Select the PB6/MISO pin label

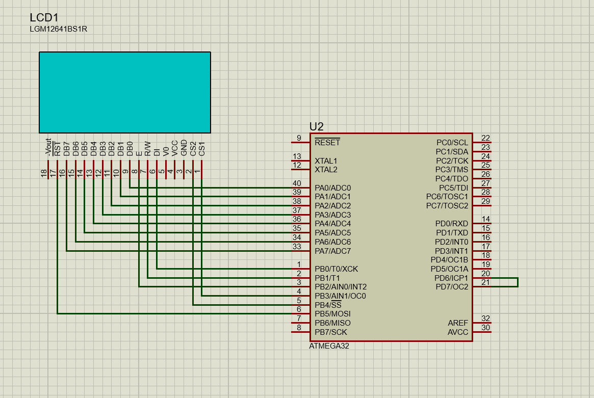[332, 323]
